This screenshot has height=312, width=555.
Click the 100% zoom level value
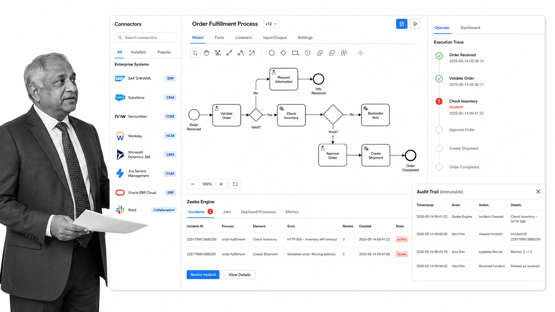click(x=207, y=184)
